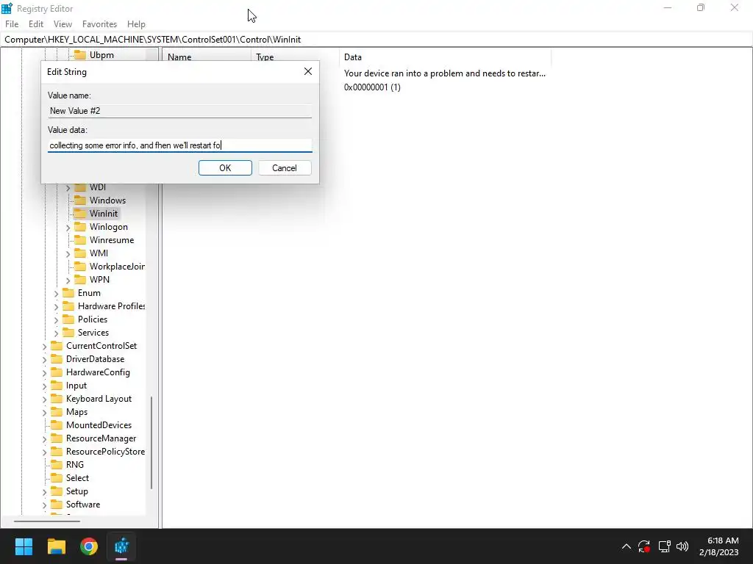Close the Edit String dialog

coord(308,71)
